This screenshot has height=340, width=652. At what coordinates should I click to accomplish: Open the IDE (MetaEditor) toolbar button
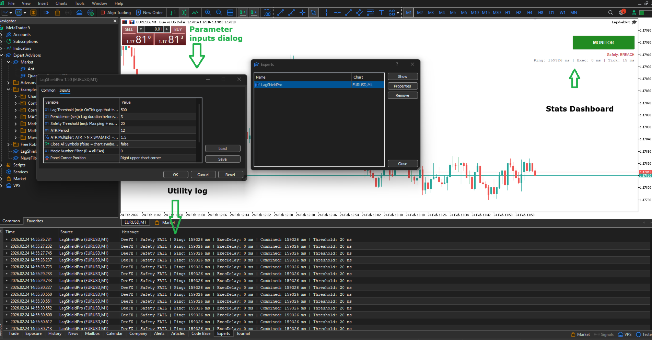click(x=46, y=13)
